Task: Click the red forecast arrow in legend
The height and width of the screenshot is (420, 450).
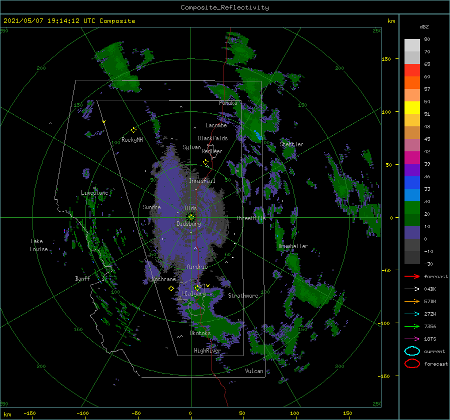Action: click(412, 276)
